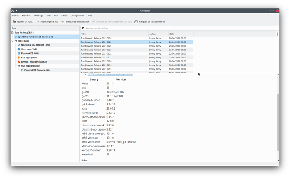290x178 pixels.
Task: Click the Bhmag flame feed icon
Action: (x=19, y=62)
